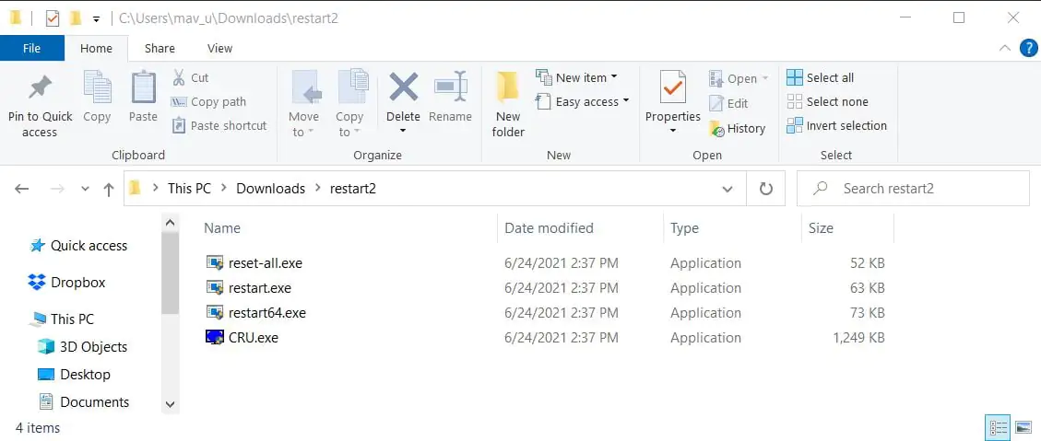Screen dimensions: 1041x441
Task: Open History in the Open group
Action: coord(738,129)
